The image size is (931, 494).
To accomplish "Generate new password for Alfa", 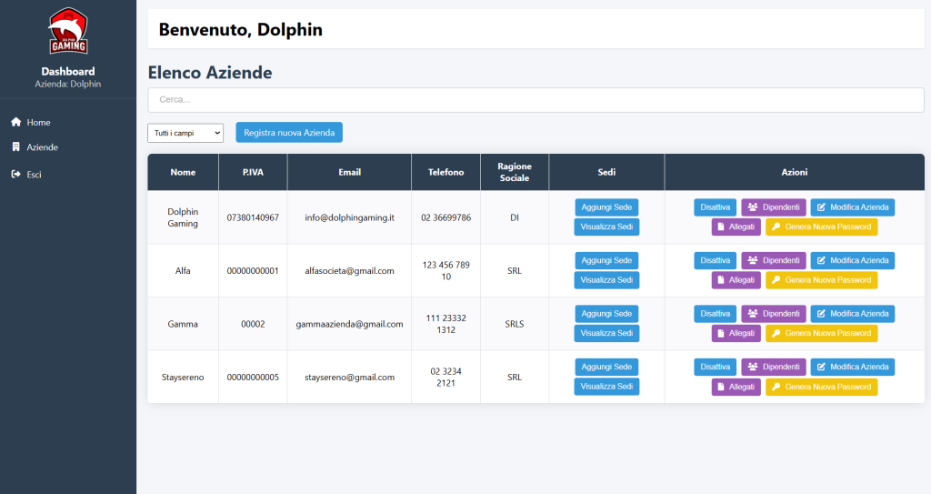I will point(821,280).
